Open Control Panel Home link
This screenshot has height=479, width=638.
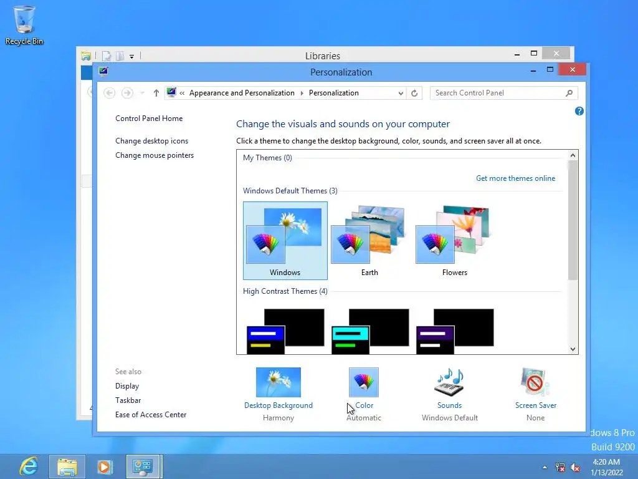coord(149,119)
